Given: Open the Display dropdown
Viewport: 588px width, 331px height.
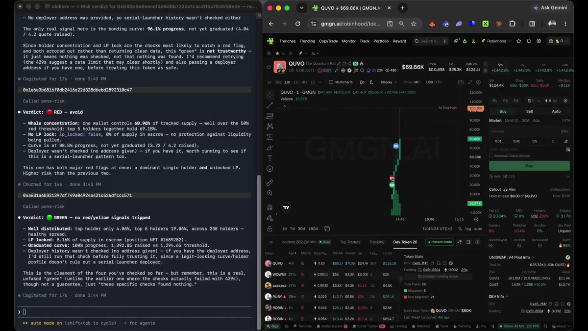Looking at the screenshot, I should (388, 82).
